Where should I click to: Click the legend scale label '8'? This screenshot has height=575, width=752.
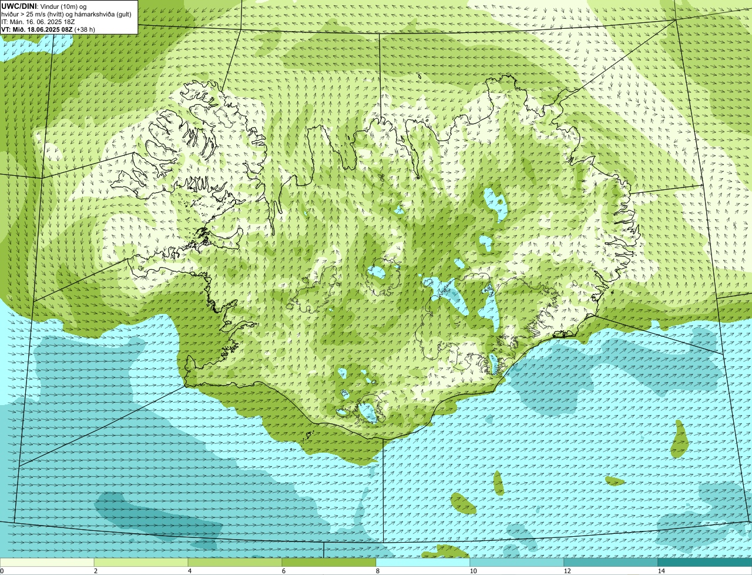(377, 571)
